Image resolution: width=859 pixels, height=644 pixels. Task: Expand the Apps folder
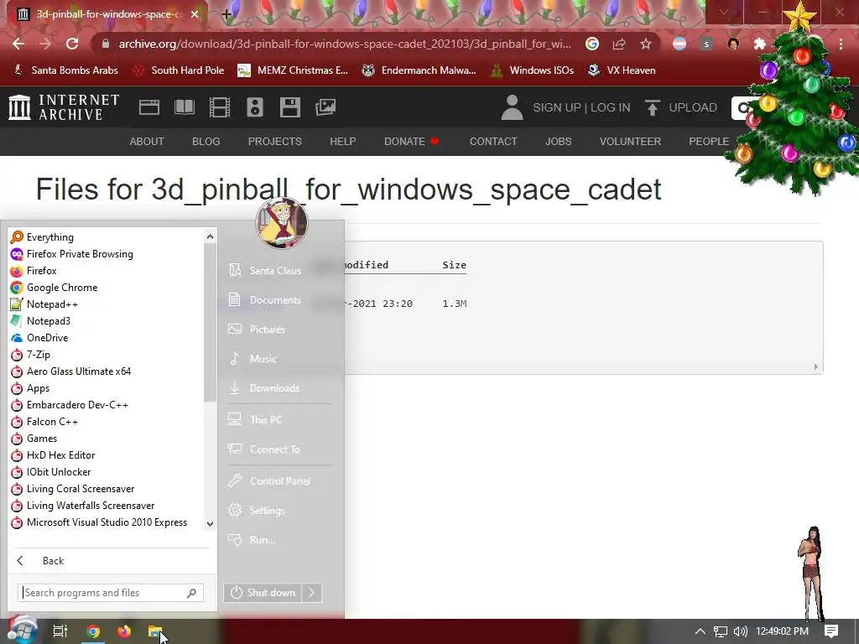tap(38, 388)
